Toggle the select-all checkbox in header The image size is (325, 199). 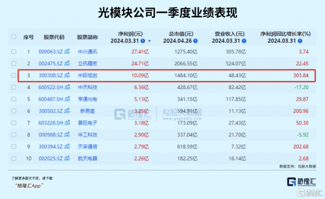tap(14, 37)
